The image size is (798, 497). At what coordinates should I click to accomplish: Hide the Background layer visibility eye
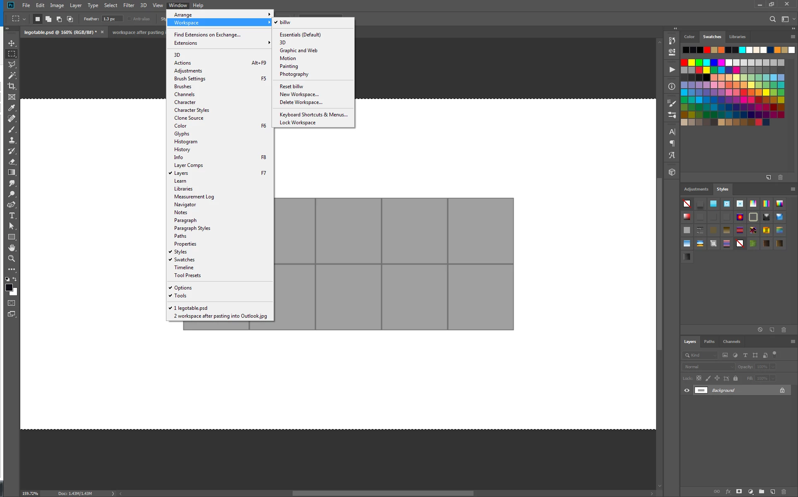(x=687, y=390)
